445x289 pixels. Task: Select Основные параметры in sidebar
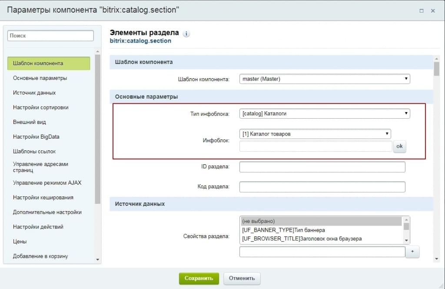pyautogui.click(x=40, y=78)
